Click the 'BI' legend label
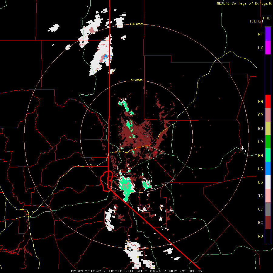The height and width of the screenshot is (273, 273). (260, 223)
